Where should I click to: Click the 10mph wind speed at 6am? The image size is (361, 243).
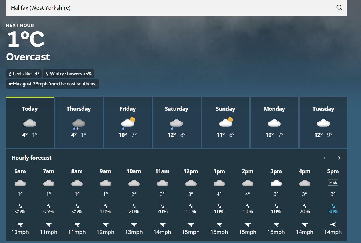(20, 232)
